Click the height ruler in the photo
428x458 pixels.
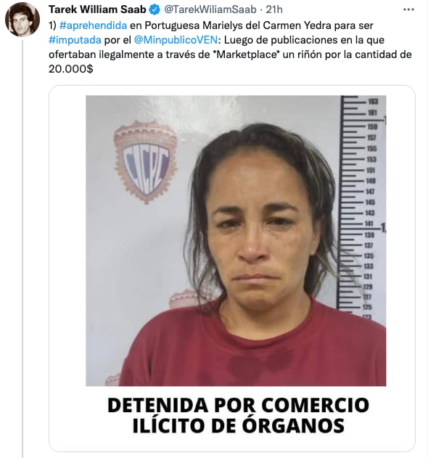coord(361,205)
